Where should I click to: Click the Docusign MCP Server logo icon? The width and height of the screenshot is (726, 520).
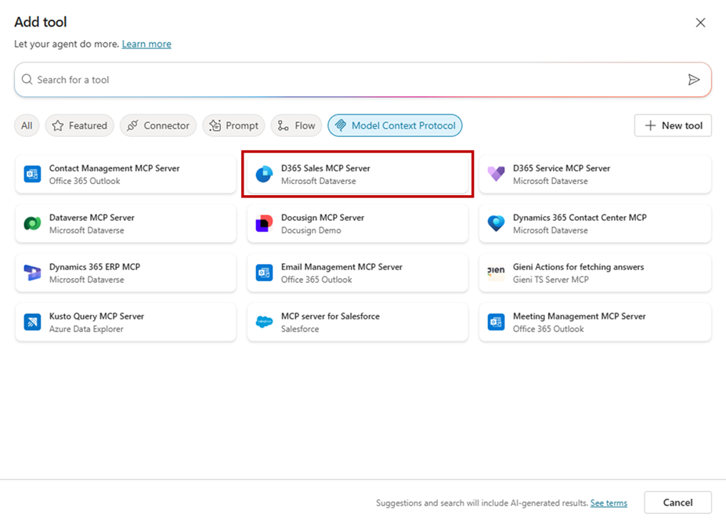pyautogui.click(x=264, y=224)
